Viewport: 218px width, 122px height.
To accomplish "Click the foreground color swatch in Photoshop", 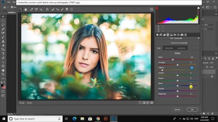I will point(2,85).
